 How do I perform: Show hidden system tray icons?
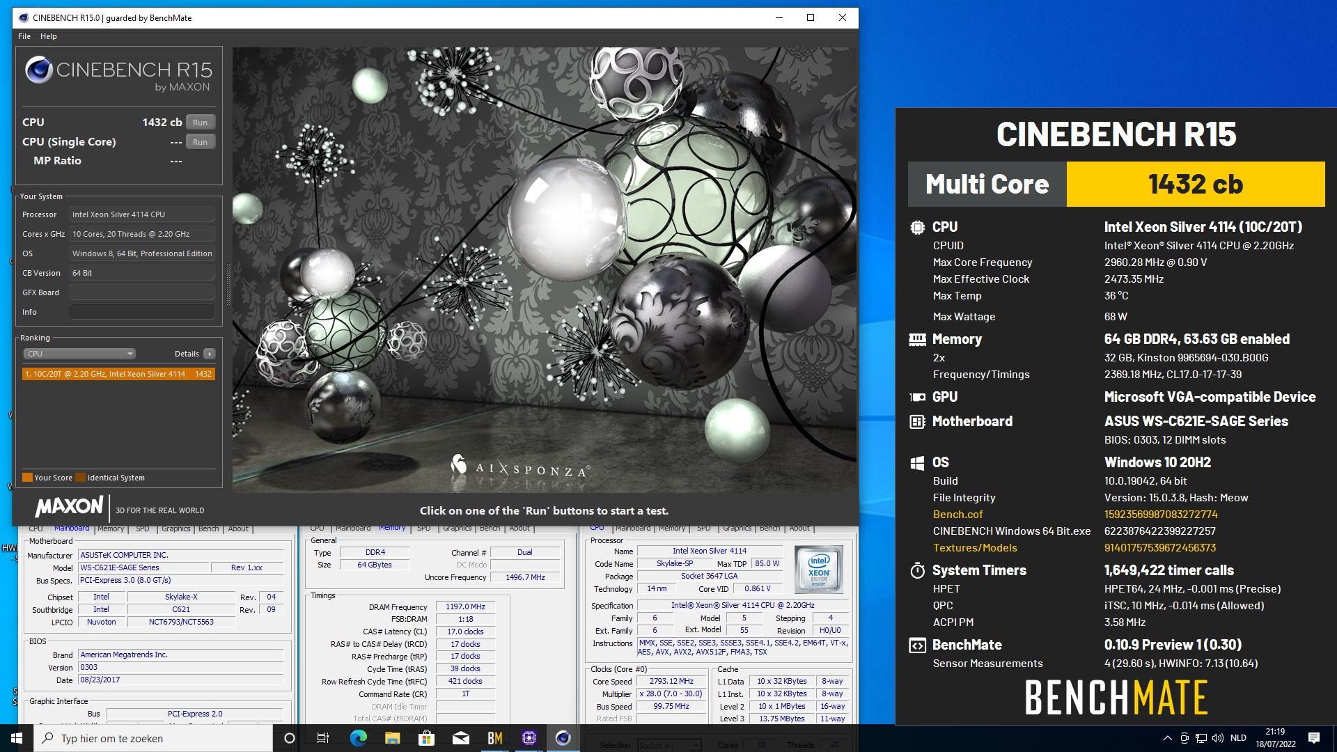1167,738
